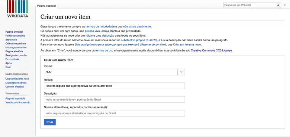This screenshot has height=137, width=290.
Task: Open Serviço de consulta link
Action: pyautogui.click(x=16, y=55)
